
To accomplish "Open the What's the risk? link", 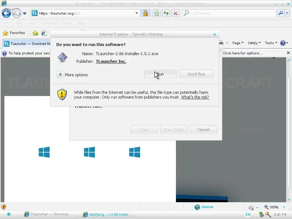I will (x=195, y=97).
